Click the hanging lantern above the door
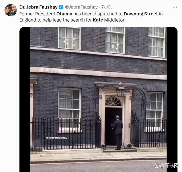 click(120, 90)
